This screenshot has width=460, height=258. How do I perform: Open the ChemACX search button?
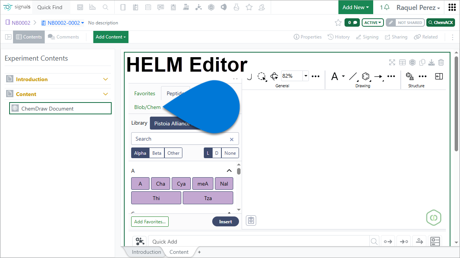[x=440, y=22]
